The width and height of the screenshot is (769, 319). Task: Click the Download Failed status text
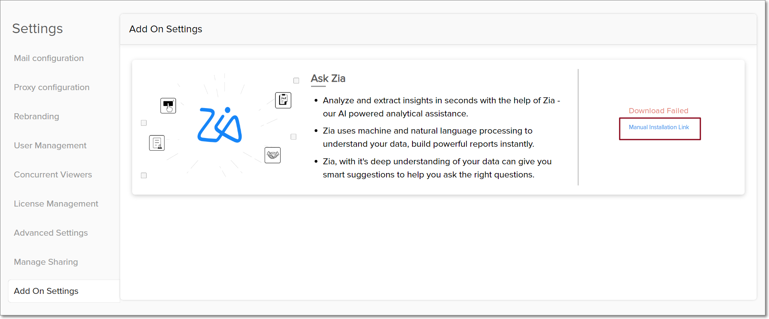coord(658,111)
